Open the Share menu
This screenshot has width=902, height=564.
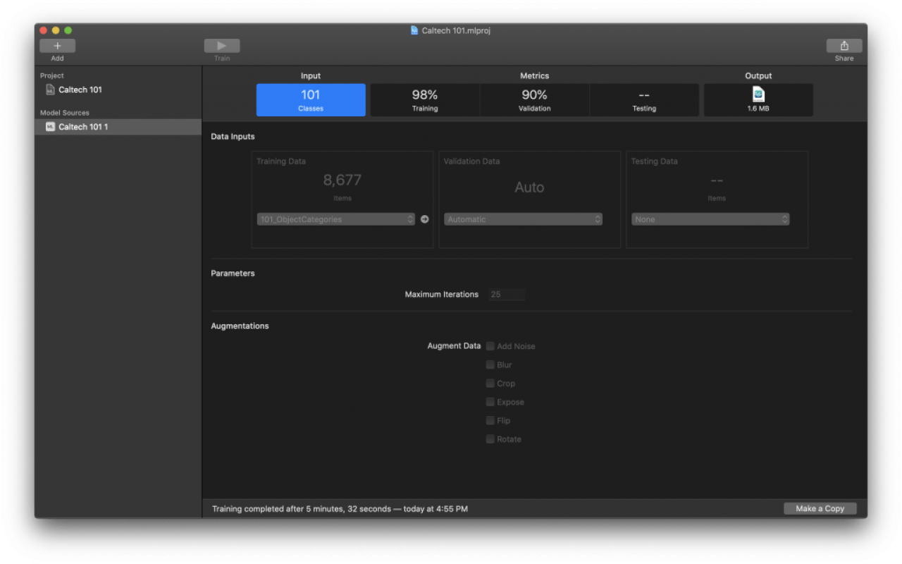pos(844,46)
